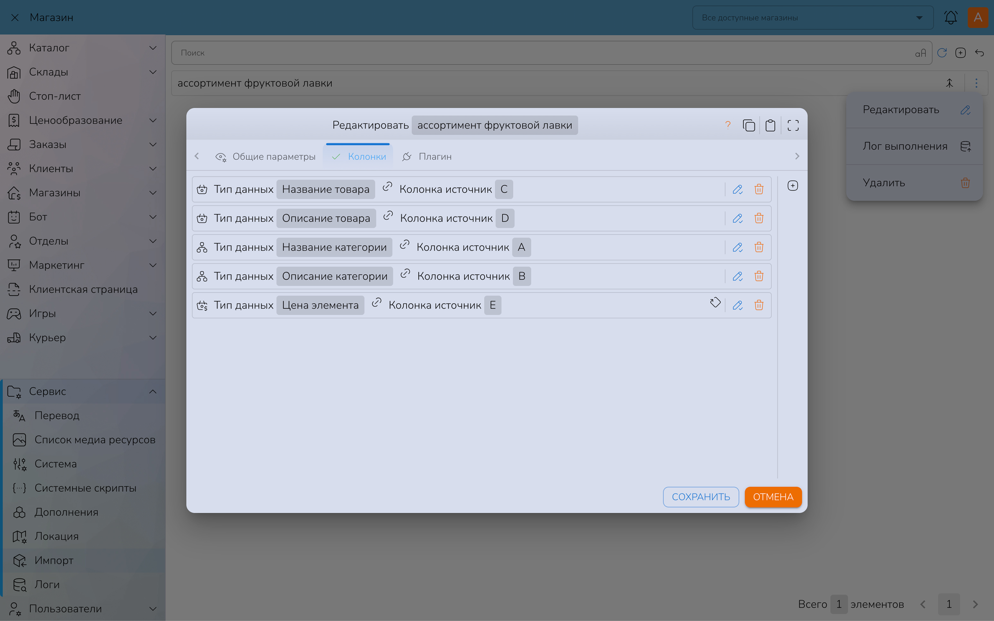The image size is (994, 621).
Task: Add a new column with plus icon in dialog
Action: click(793, 186)
